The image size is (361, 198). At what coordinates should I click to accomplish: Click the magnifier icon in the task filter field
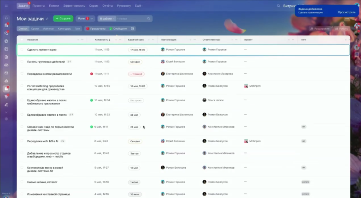pos(149,19)
